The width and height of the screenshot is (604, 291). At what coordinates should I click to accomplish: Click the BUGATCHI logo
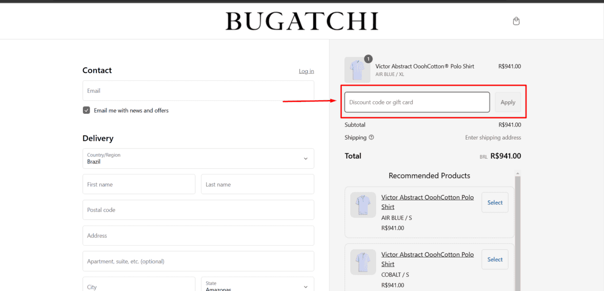(x=302, y=21)
